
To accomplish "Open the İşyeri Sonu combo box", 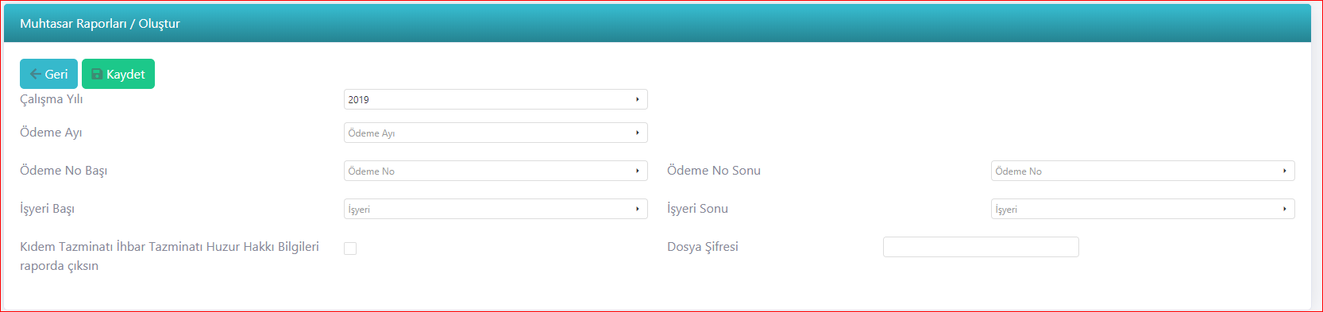I will (1143, 209).
